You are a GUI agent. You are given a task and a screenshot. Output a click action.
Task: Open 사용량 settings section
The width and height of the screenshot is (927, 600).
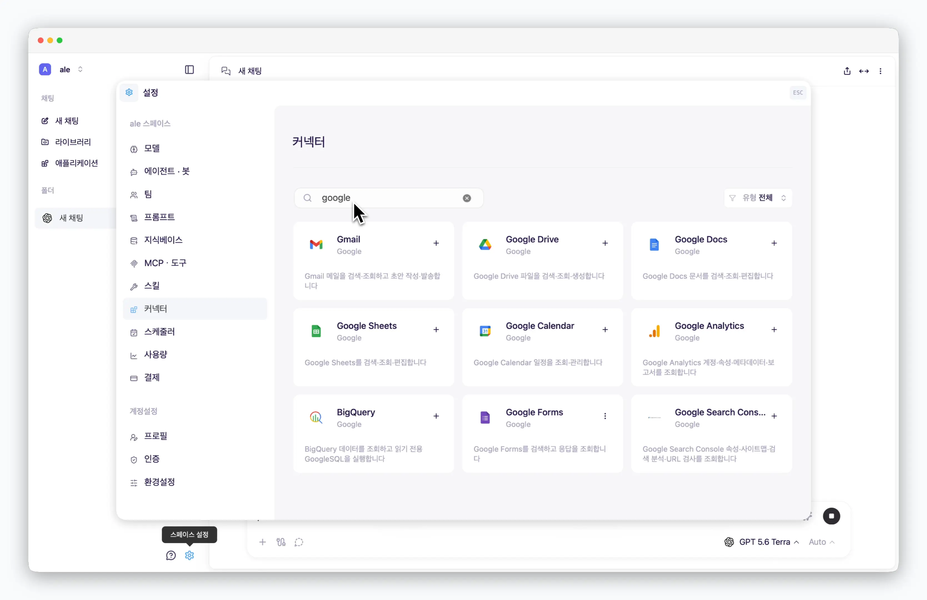tap(195, 355)
